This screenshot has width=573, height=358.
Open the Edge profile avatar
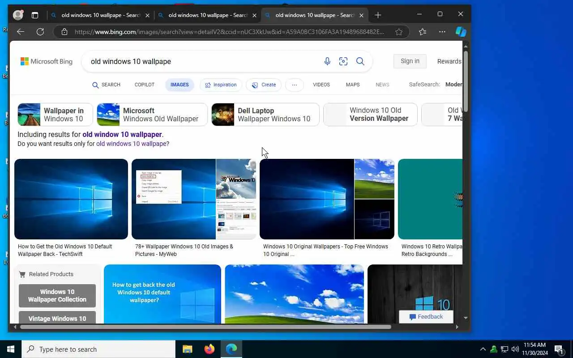18,15
